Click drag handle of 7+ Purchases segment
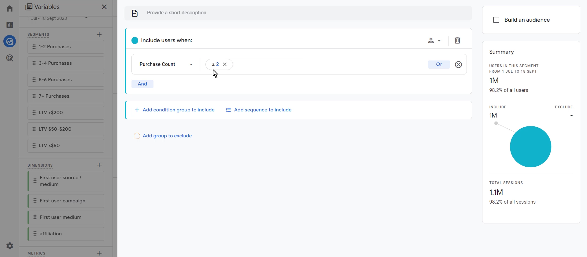The width and height of the screenshot is (587, 257). tap(34, 96)
